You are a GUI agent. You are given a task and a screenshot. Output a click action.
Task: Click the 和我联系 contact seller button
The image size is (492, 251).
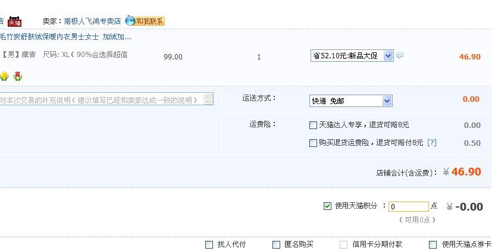coord(149,21)
